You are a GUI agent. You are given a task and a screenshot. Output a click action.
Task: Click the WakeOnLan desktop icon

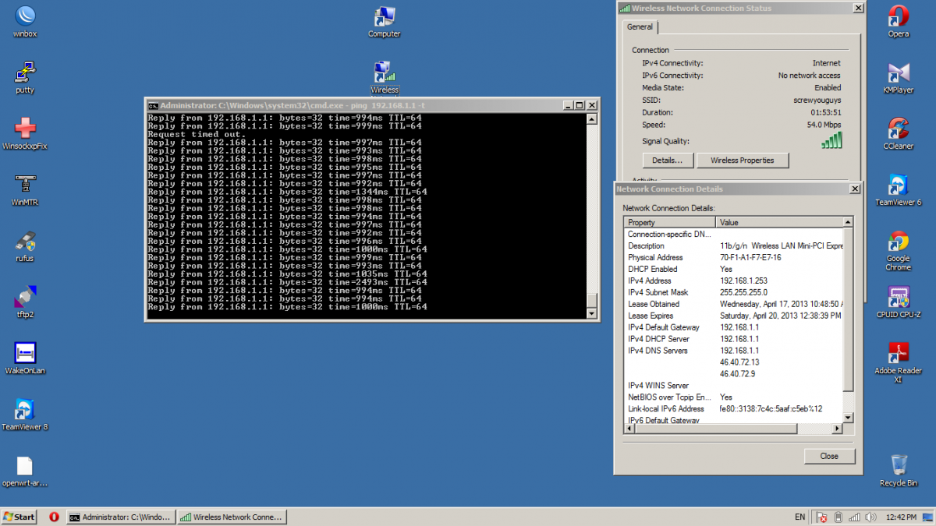point(25,353)
